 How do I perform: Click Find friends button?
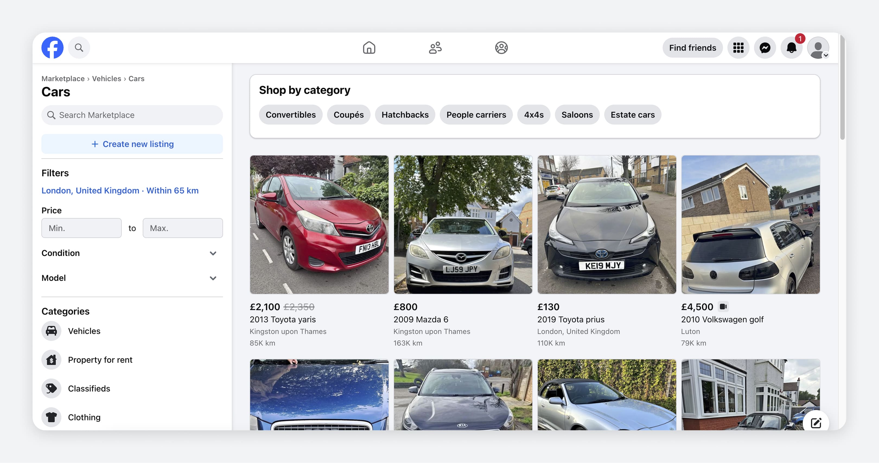692,48
